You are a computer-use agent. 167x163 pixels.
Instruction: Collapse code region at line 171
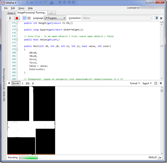click(17, 23)
